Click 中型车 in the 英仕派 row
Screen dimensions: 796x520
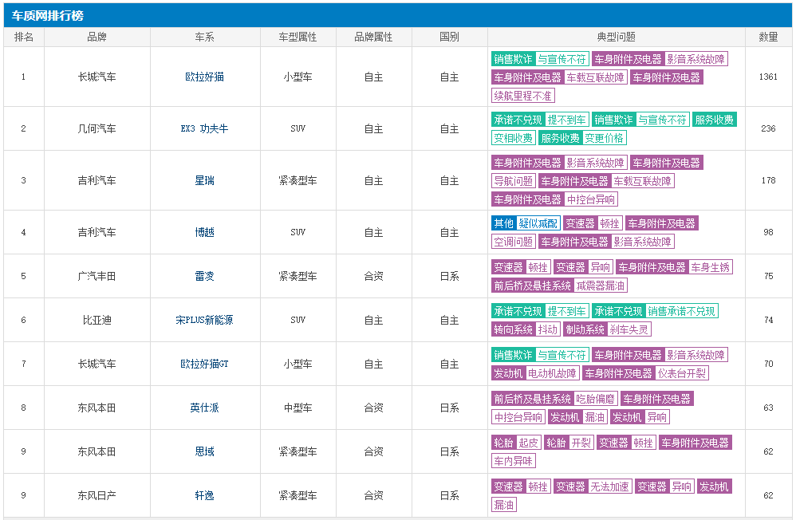coord(298,408)
